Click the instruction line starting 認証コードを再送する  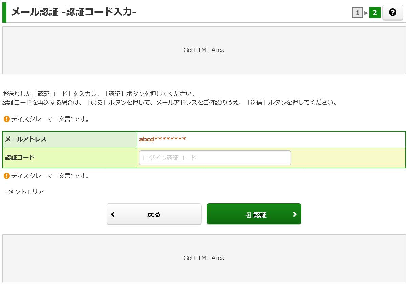coord(170,102)
